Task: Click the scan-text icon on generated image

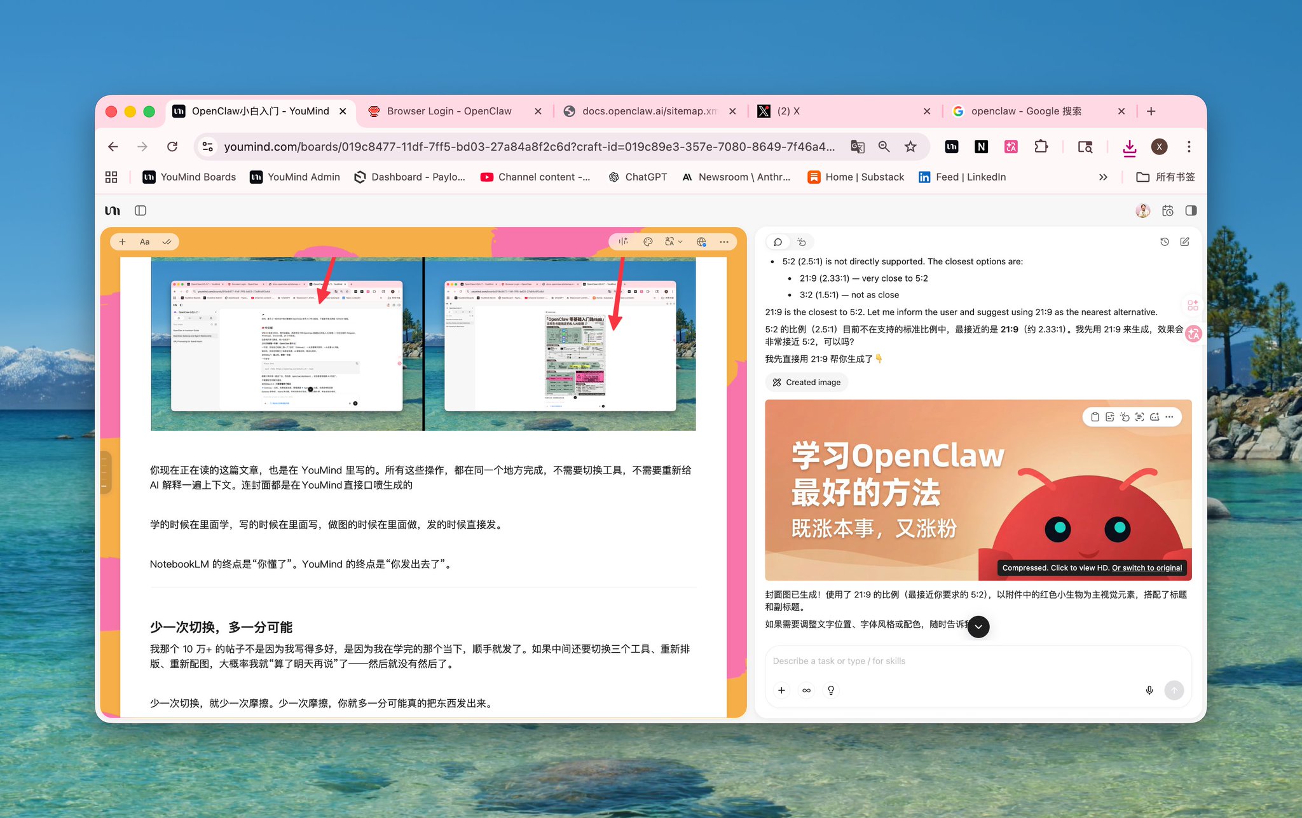Action: 1140,417
